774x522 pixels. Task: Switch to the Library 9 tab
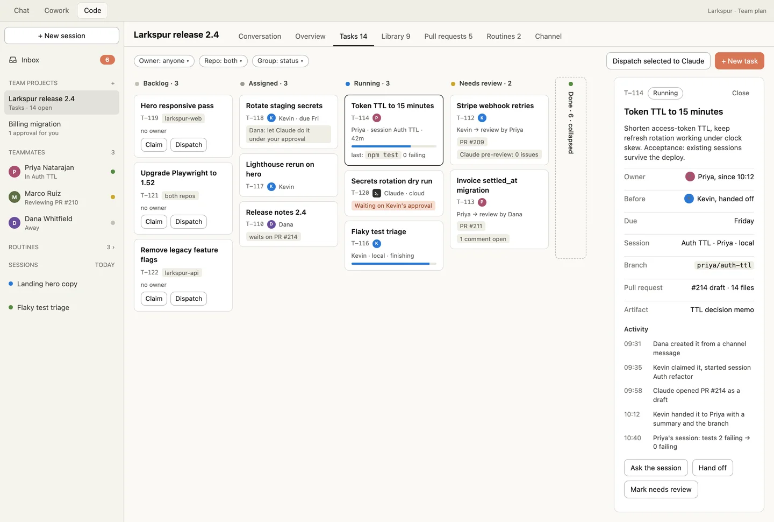click(x=396, y=37)
